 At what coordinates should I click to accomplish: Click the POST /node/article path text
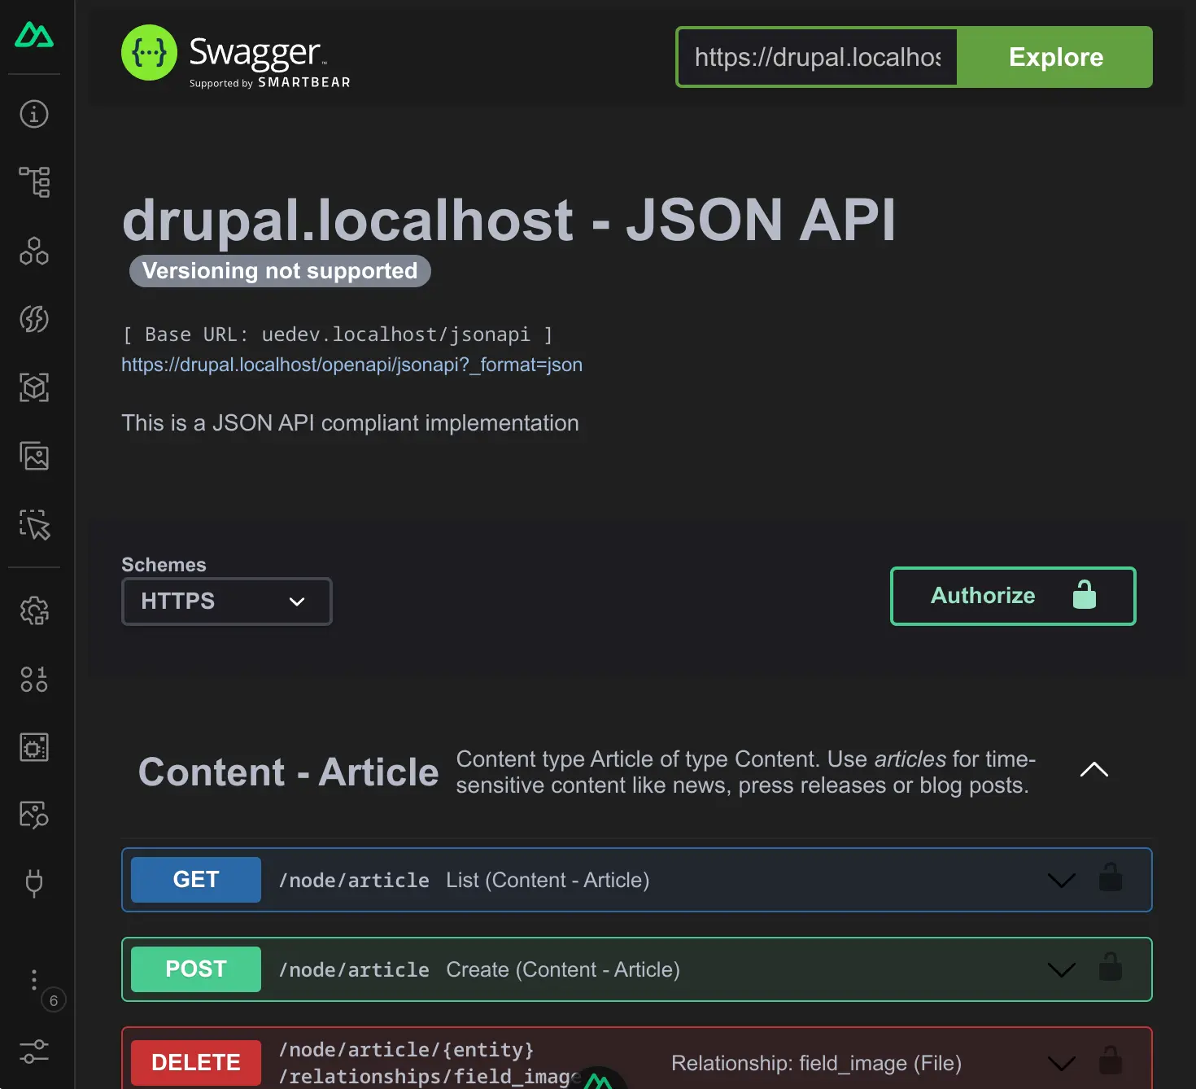354,970
